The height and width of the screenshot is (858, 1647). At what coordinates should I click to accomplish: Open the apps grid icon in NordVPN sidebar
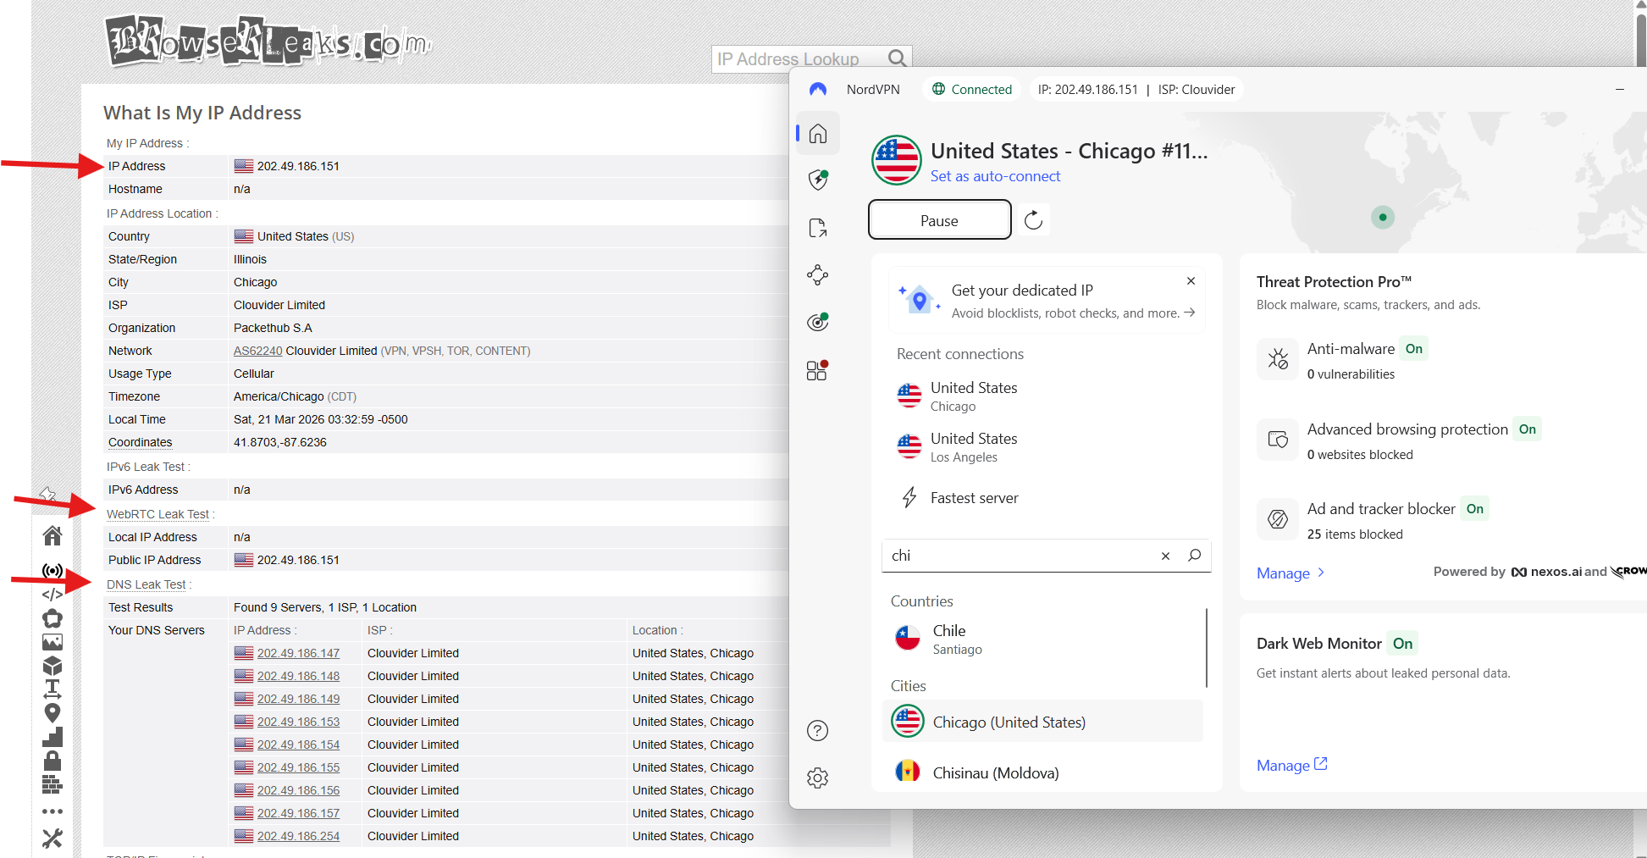817,370
